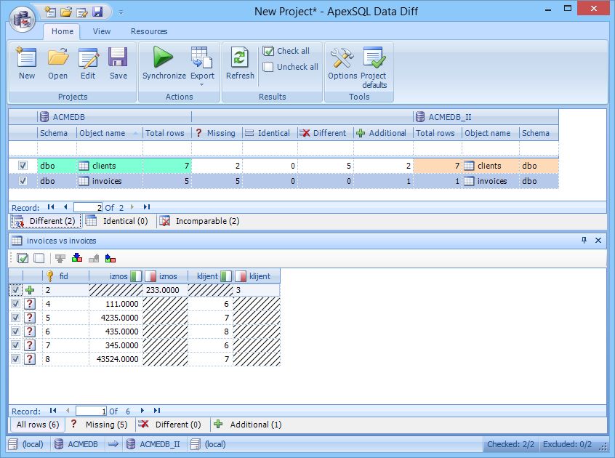The width and height of the screenshot is (615, 458).
Task: Show the Missing (5) filter tab
Action: (x=100, y=425)
